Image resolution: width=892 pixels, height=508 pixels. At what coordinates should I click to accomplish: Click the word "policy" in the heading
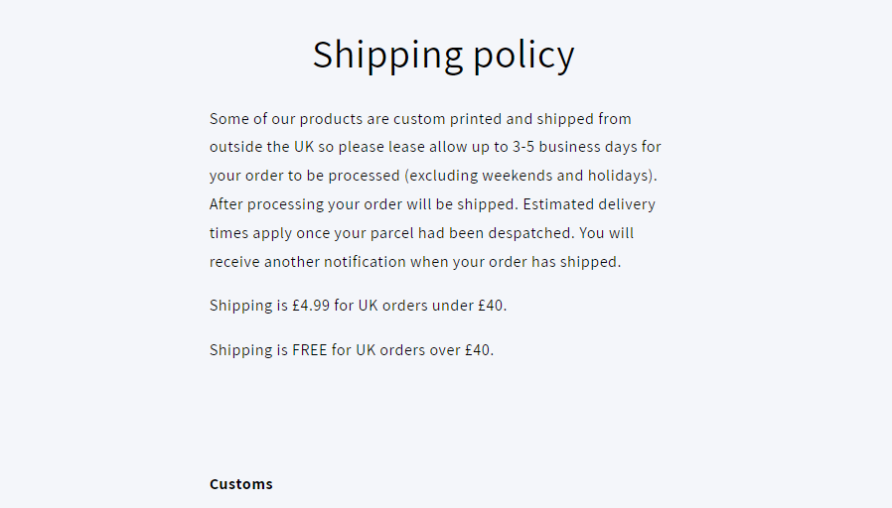[523, 55]
